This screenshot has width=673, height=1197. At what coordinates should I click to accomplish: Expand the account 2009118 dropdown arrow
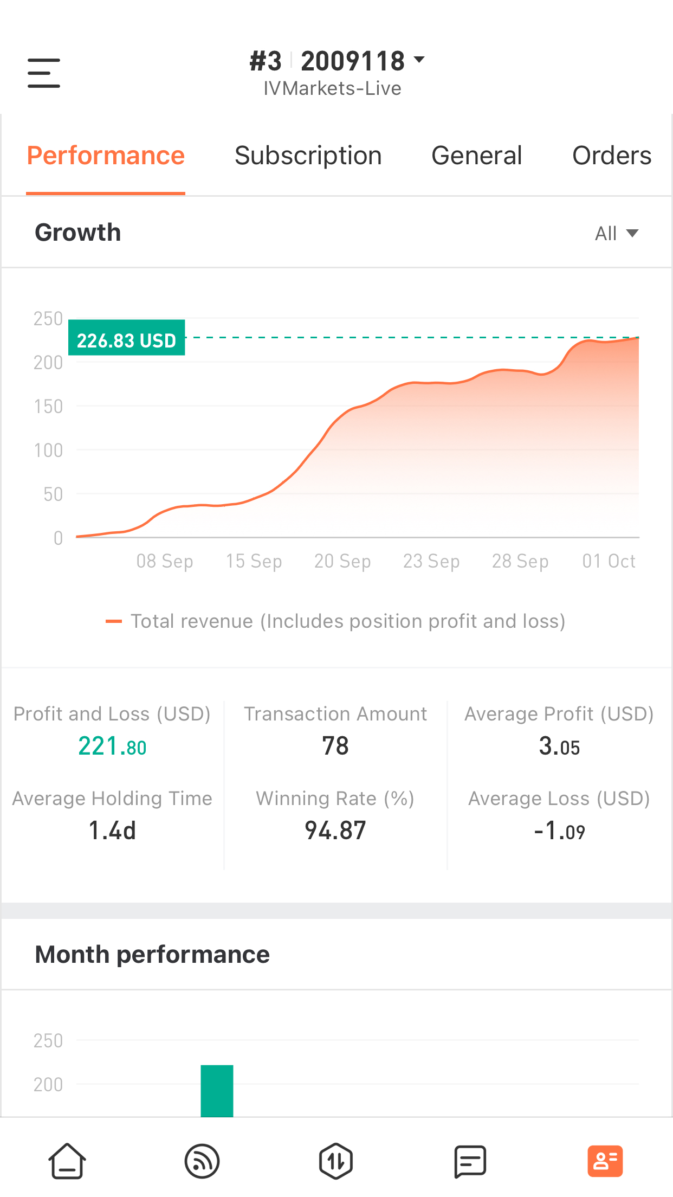[x=419, y=59]
